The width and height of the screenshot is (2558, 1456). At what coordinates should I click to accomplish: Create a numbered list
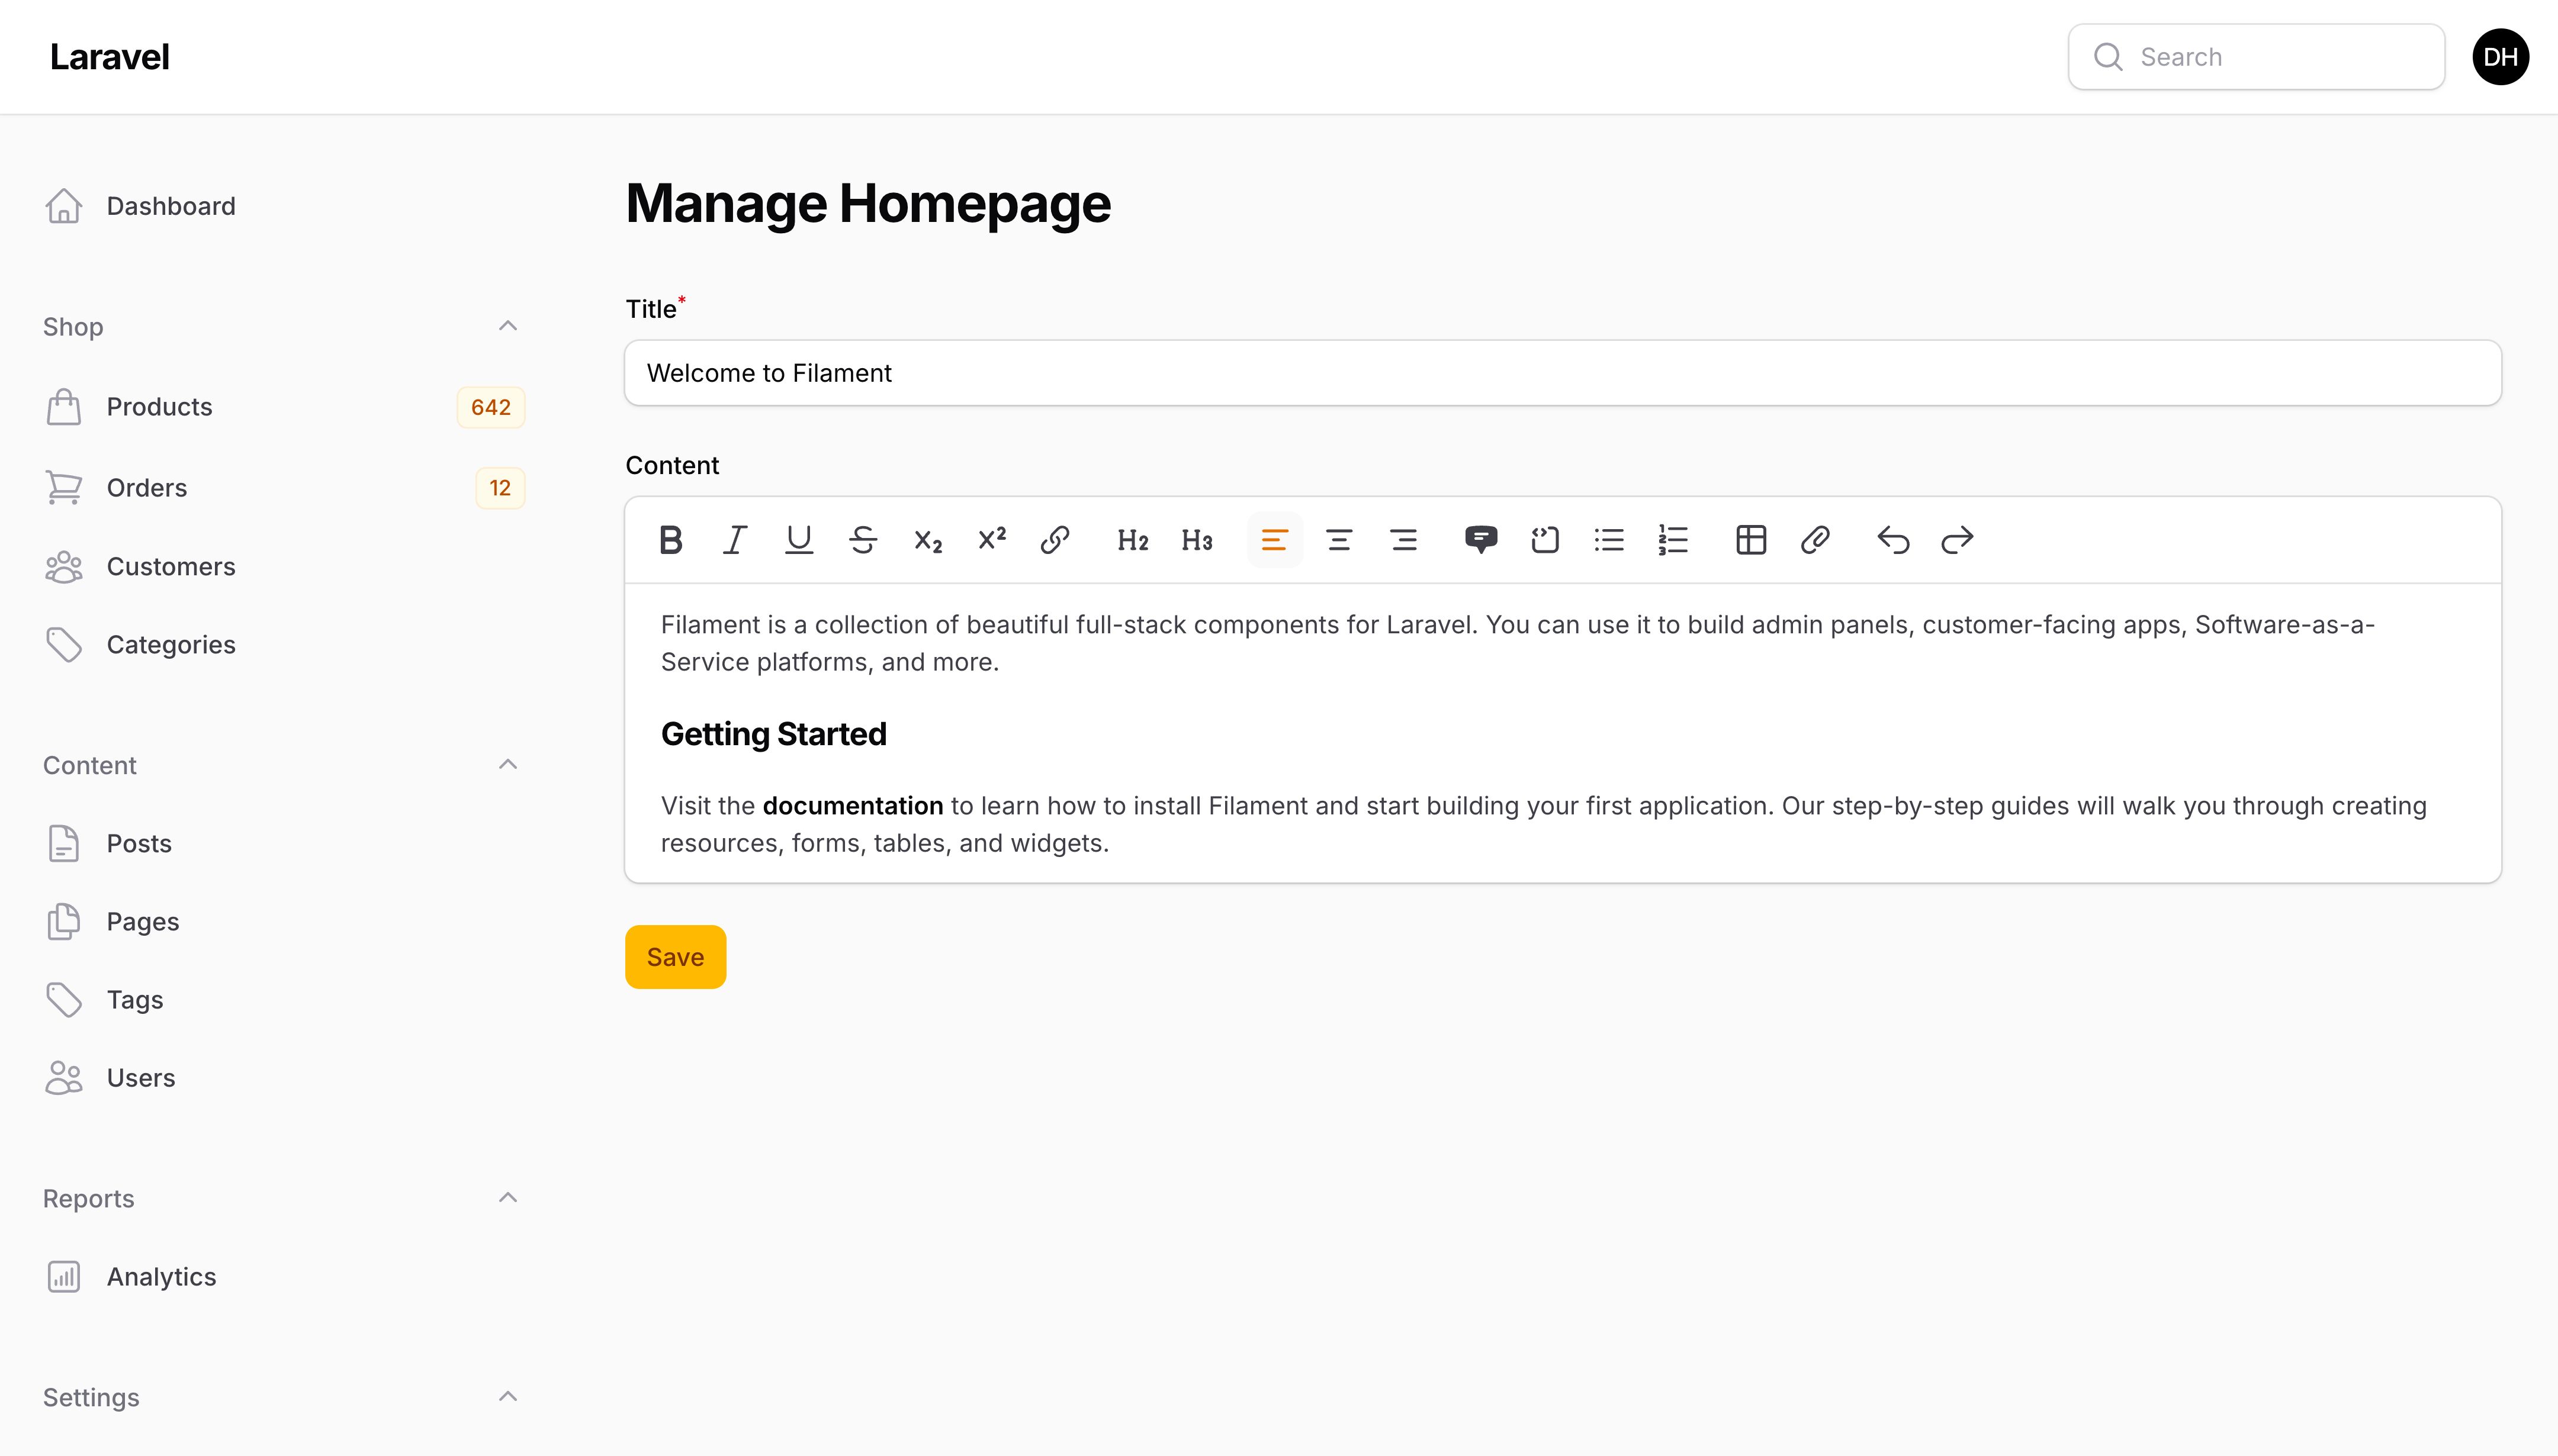1673,540
